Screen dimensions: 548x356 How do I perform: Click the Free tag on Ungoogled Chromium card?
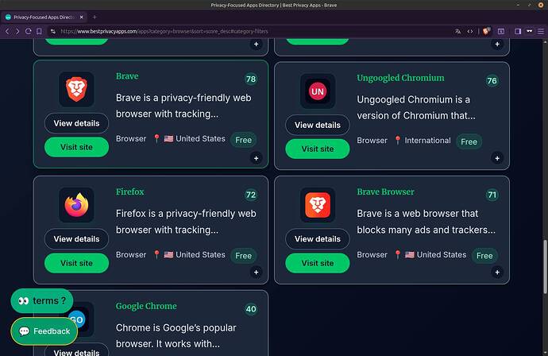tap(469, 141)
